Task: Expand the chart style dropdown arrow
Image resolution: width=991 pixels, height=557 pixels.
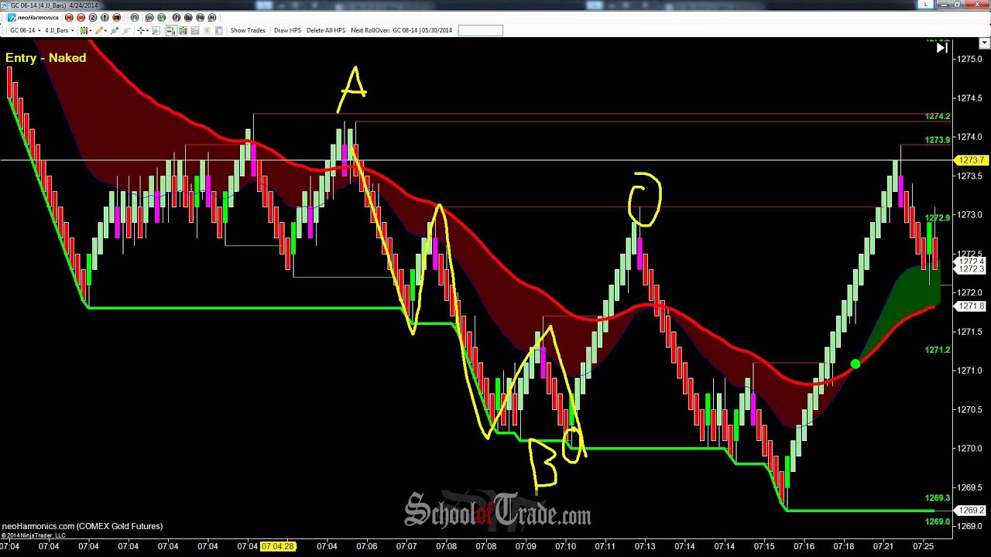Action: [x=91, y=30]
